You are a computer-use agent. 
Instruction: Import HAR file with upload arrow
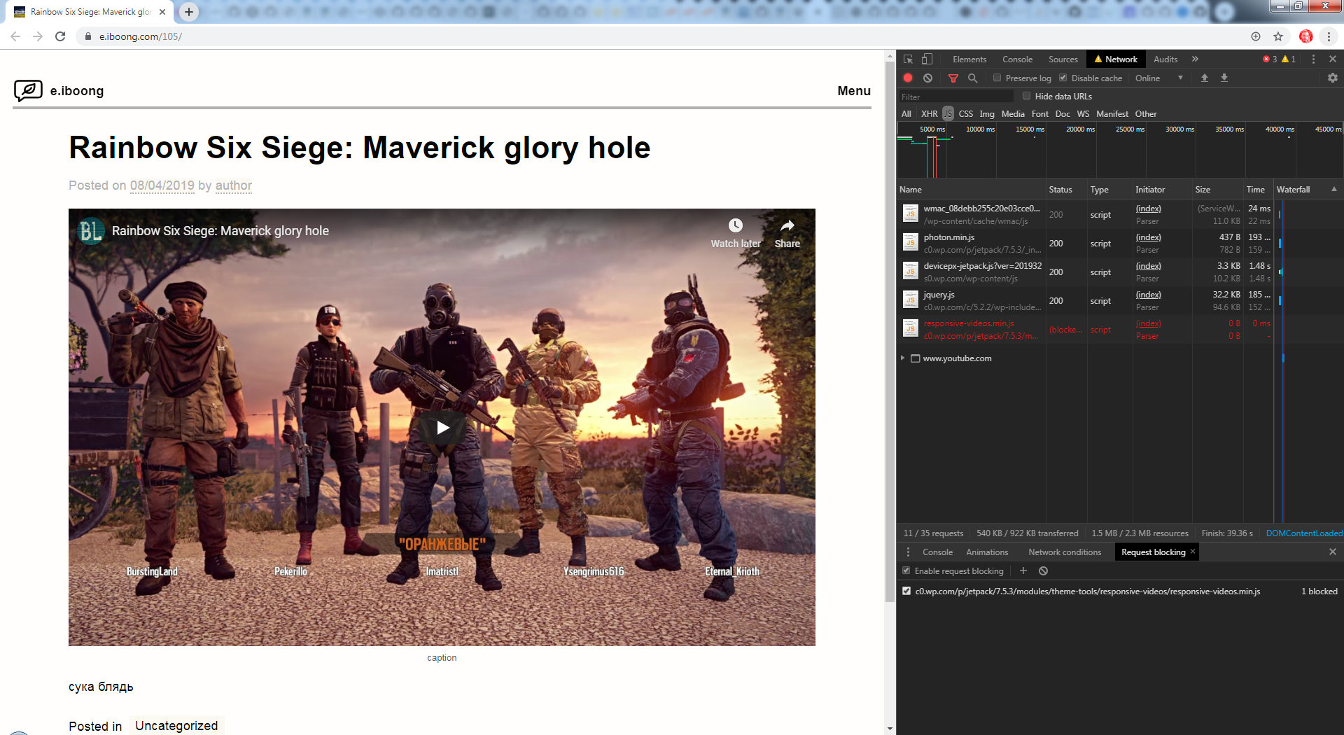(1205, 78)
